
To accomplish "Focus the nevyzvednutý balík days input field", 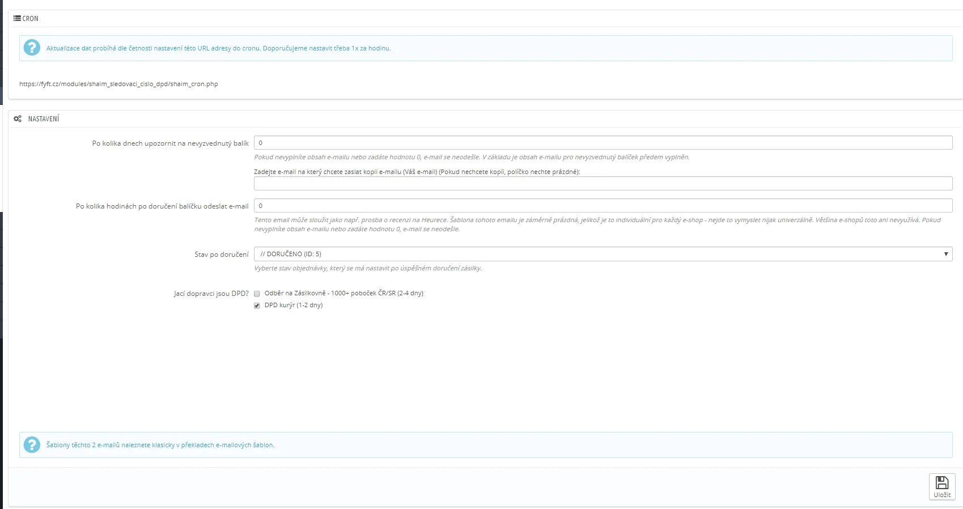I will pyautogui.click(x=603, y=143).
